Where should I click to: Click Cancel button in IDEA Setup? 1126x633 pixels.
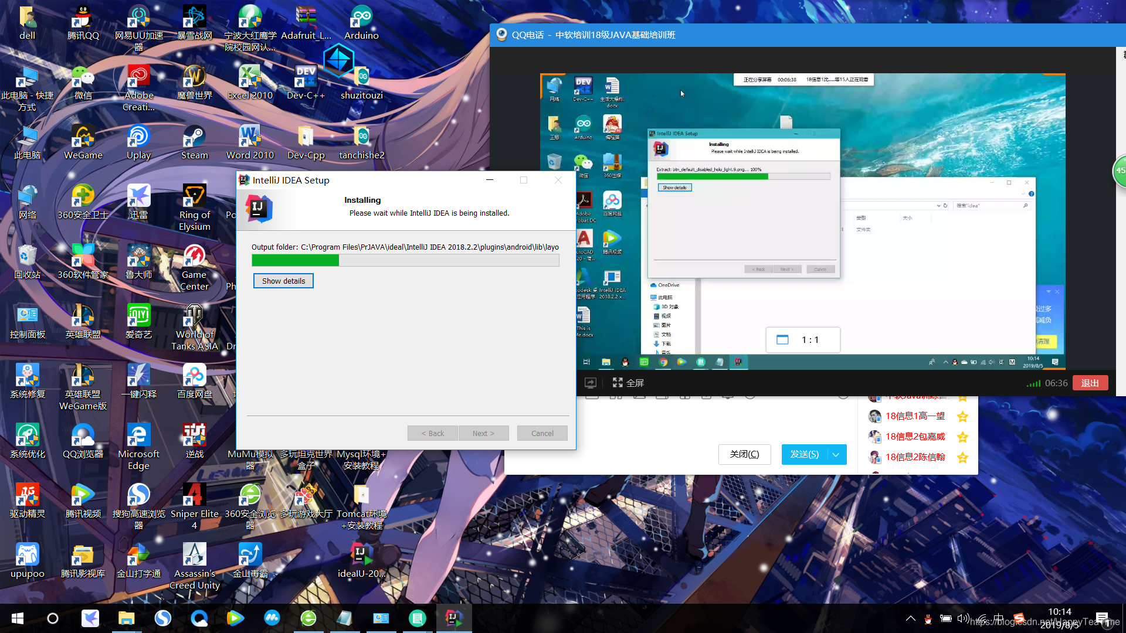point(542,433)
